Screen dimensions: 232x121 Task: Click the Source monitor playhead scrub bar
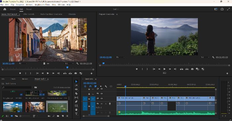48,67
